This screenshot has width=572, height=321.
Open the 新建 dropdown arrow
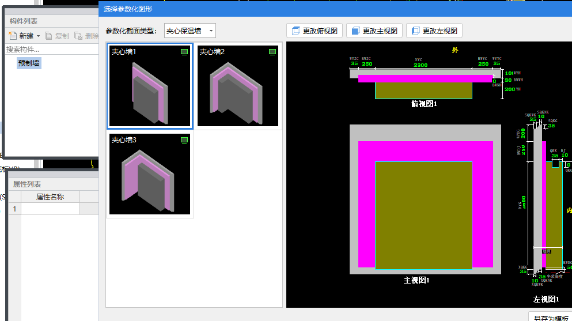pyautogui.click(x=38, y=36)
